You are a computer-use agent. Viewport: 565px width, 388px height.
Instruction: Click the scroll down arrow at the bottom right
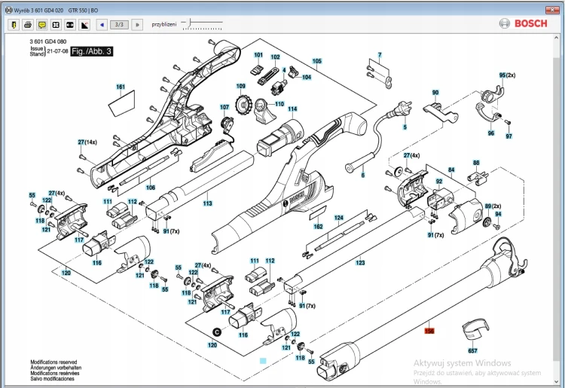[557, 381]
